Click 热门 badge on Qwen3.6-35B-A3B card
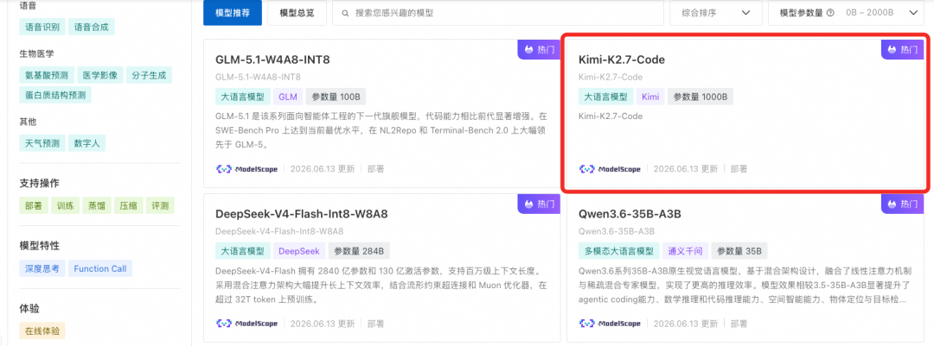The height and width of the screenshot is (346, 934). [x=902, y=204]
